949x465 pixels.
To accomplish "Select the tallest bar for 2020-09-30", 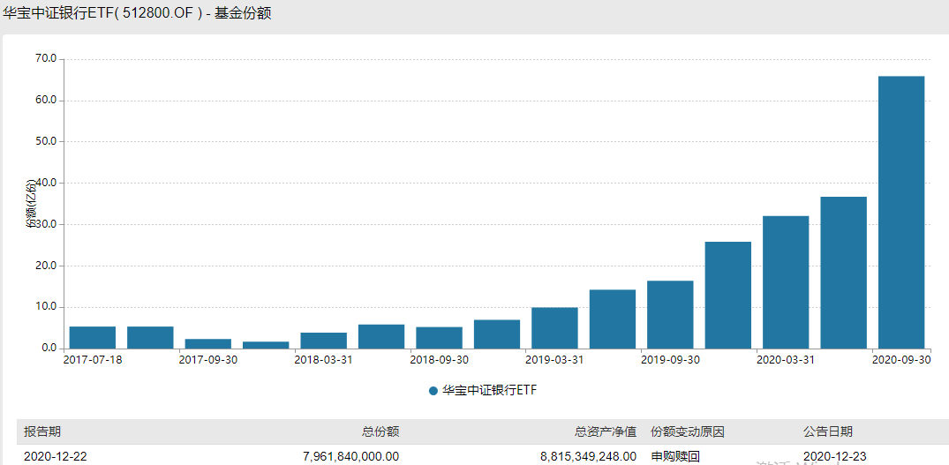I will tap(901, 213).
